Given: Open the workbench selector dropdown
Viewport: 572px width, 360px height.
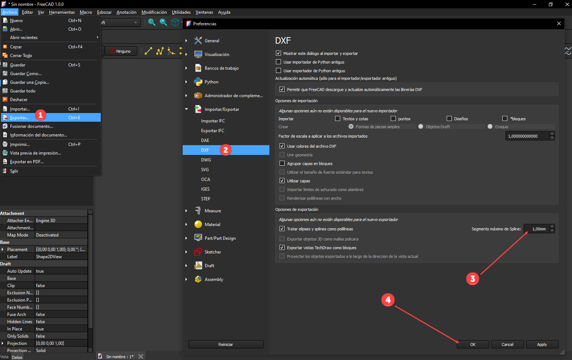Looking at the screenshot, I should [120, 22].
